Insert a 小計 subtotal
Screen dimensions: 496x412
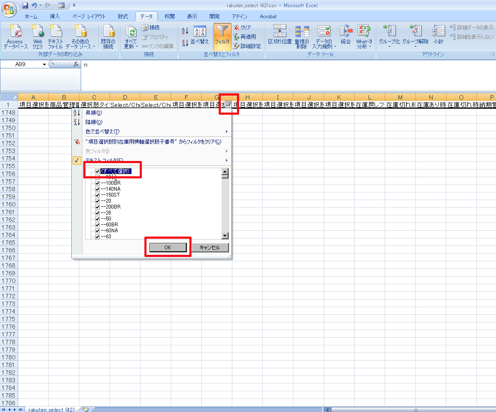[438, 35]
